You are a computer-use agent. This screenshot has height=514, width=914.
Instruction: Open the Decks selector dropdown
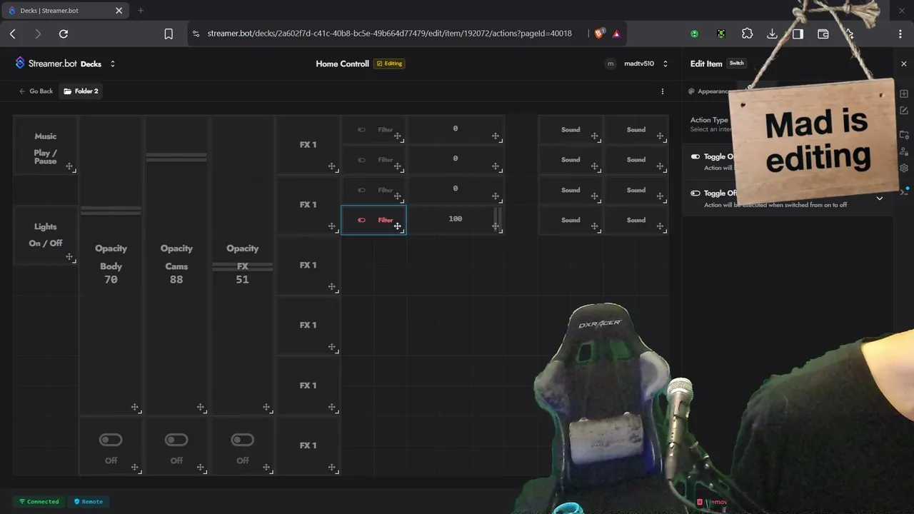click(x=113, y=64)
